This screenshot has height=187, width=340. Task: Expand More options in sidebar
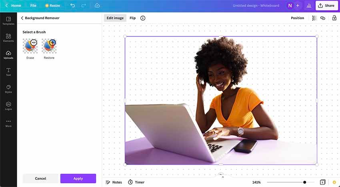coord(8,123)
